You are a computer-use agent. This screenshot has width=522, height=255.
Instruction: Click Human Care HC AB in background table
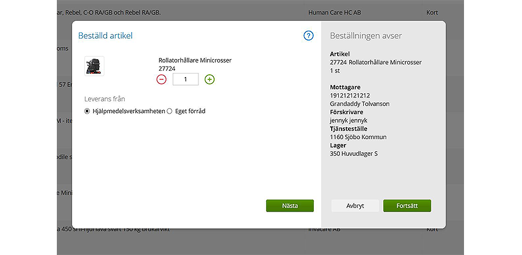coord(335,13)
